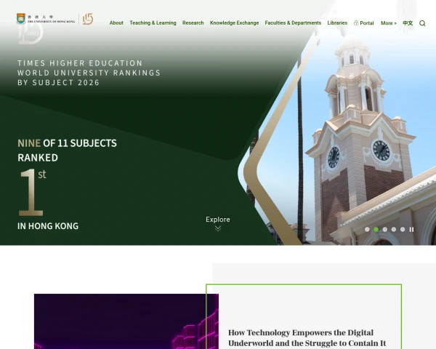The width and height of the screenshot is (436, 349).
Task: Pause the hero slideshow
Action: tap(411, 229)
